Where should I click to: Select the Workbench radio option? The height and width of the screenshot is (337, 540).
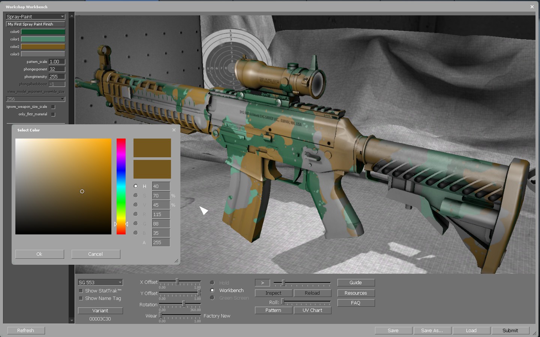pyautogui.click(x=212, y=290)
